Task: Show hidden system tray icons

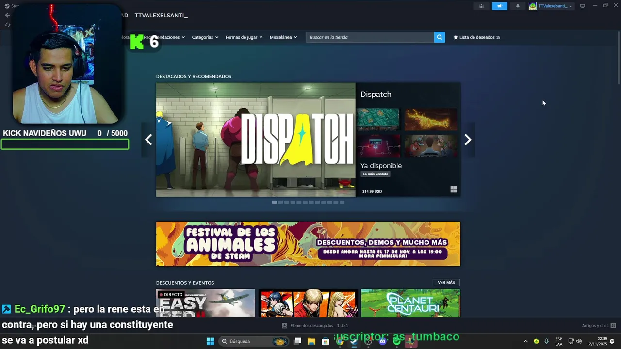Action: [x=525, y=341]
